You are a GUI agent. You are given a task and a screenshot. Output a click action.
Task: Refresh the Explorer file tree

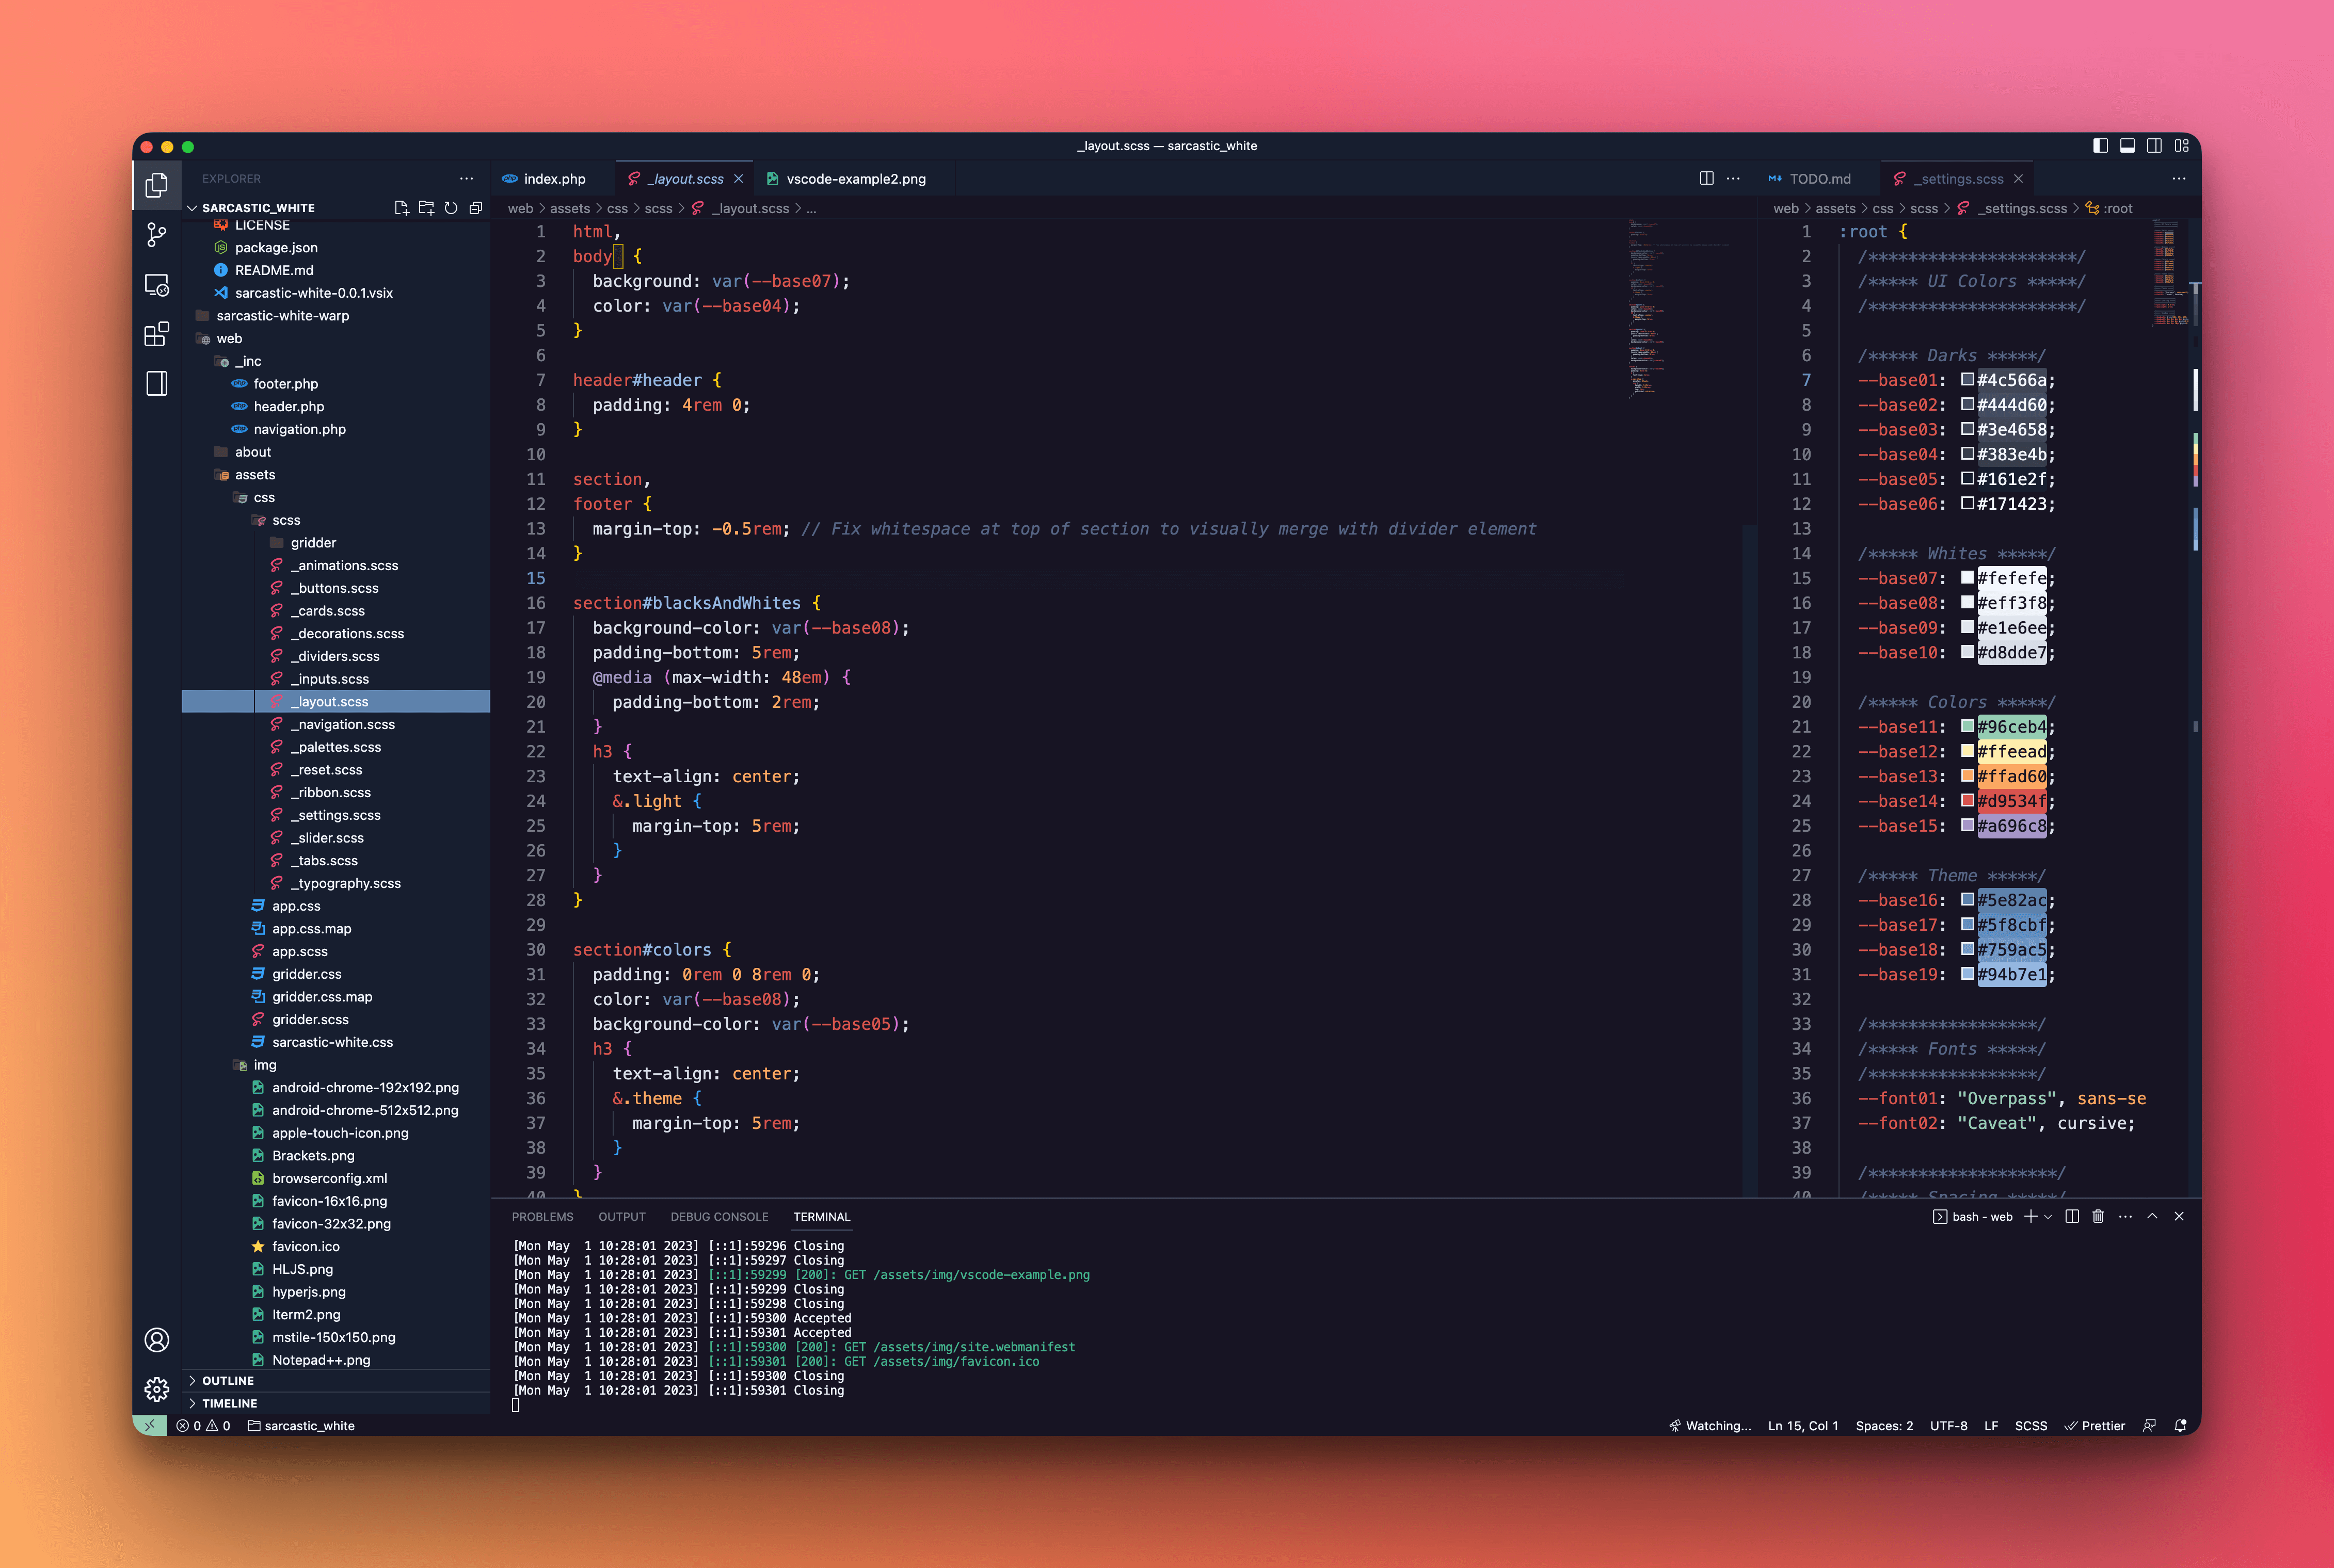click(451, 208)
